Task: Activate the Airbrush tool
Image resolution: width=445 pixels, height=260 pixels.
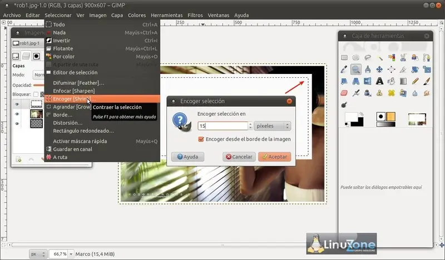Action: click(x=356, y=93)
